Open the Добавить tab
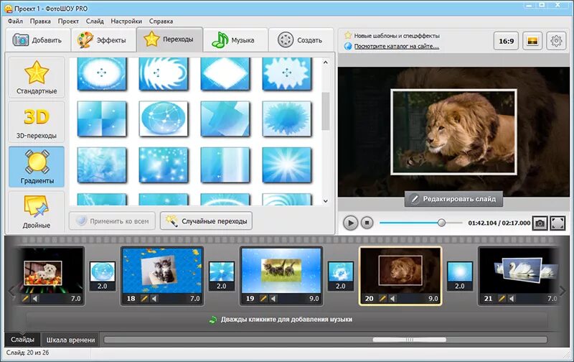 coord(38,40)
